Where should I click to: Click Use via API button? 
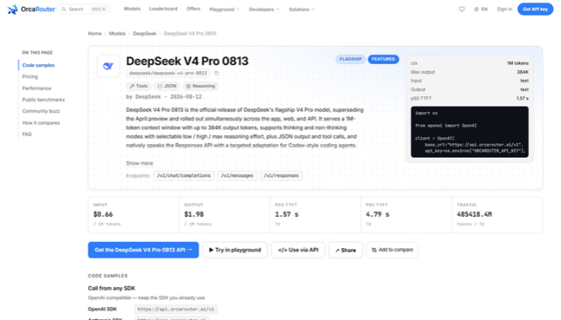(x=298, y=250)
